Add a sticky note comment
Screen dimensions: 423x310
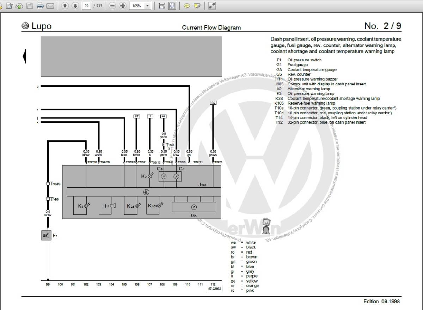(187, 6)
